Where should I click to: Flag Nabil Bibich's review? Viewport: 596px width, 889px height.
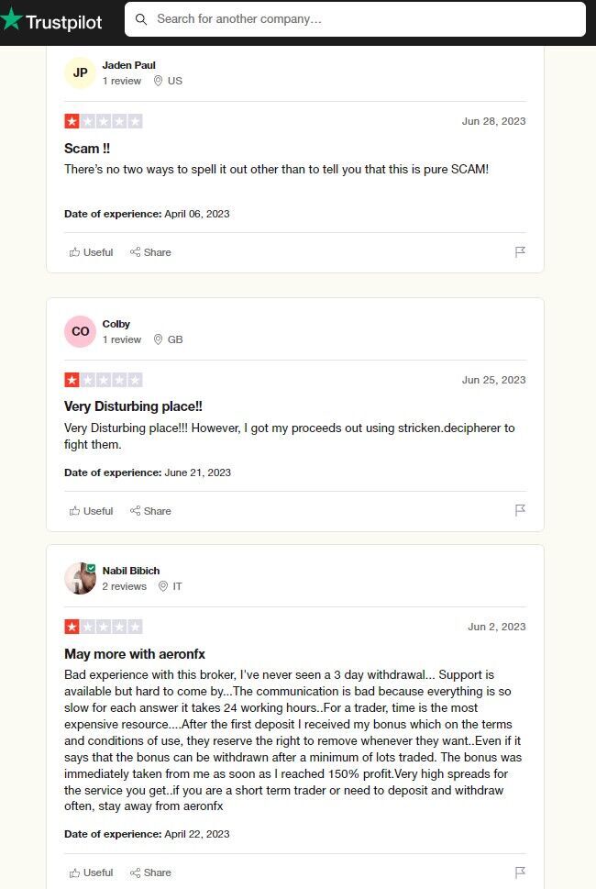tap(520, 872)
